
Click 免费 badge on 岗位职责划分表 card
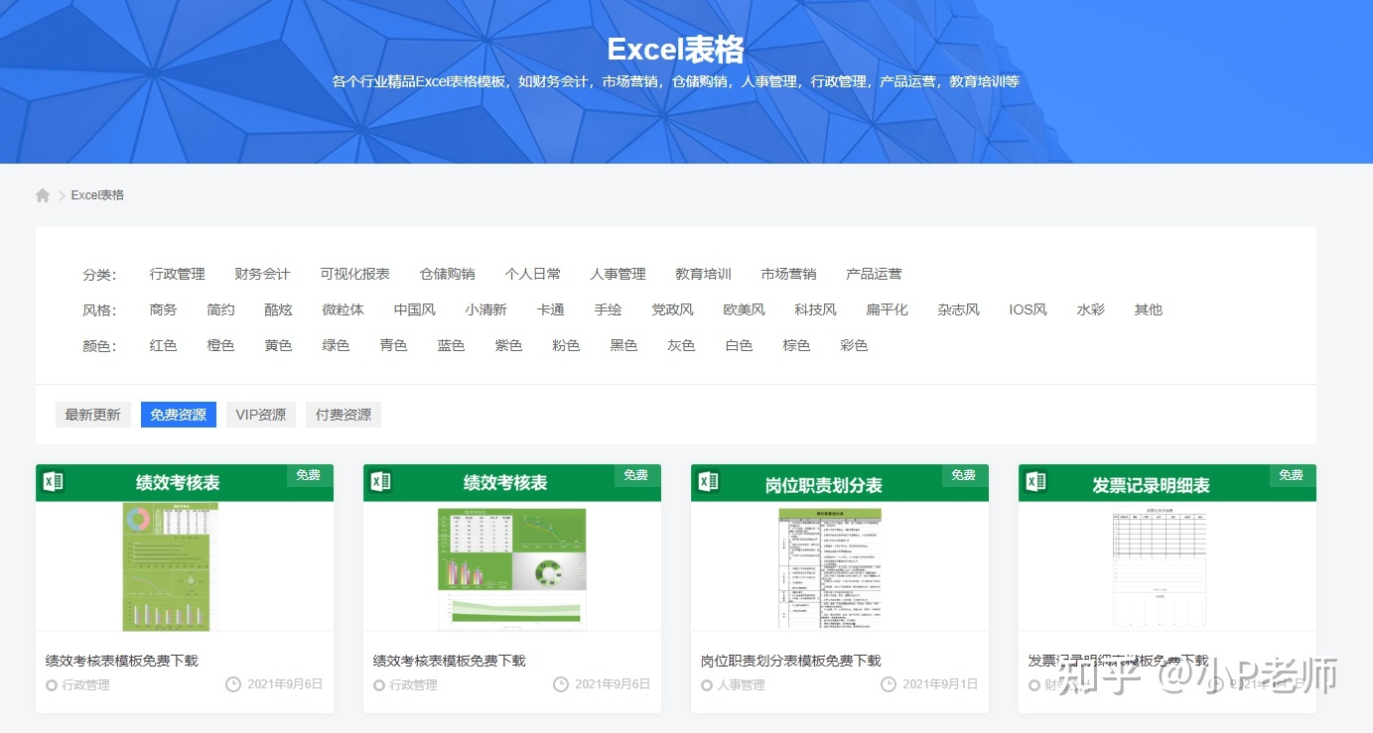click(x=964, y=475)
